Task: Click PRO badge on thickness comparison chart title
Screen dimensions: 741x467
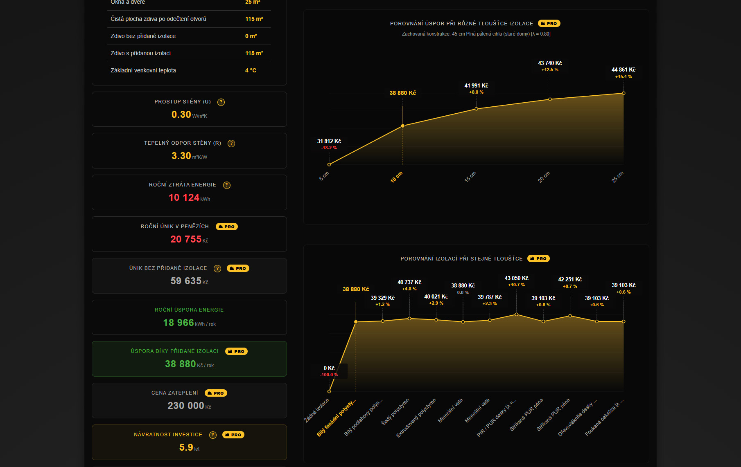Action: click(x=549, y=23)
